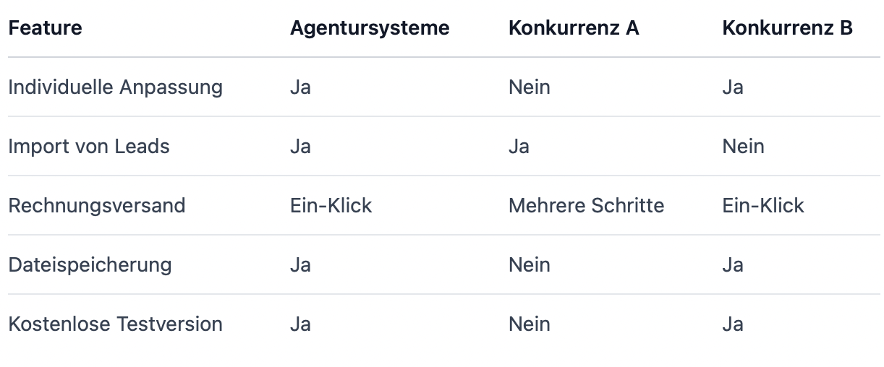Image resolution: width=884 pixels, height=367 pixels.
Task: Click Ein-Klick under Konkurrenz B
Action: click(762, 206)
